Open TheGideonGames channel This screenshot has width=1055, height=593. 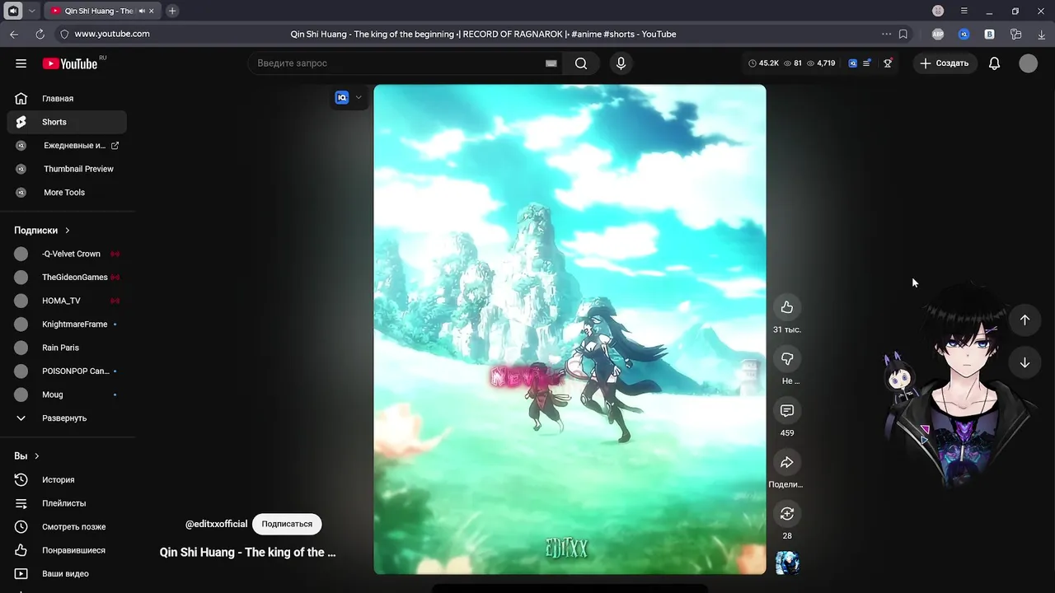[66, 278]
